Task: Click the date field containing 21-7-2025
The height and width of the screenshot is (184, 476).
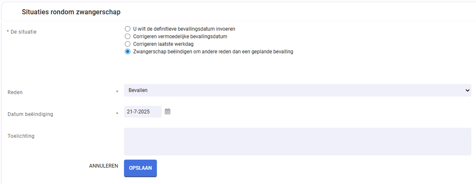Action: (143, 112)
